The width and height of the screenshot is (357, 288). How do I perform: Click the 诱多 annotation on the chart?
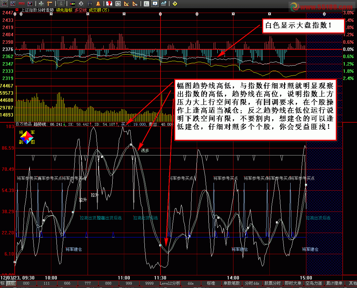click(x=145, y=150)
